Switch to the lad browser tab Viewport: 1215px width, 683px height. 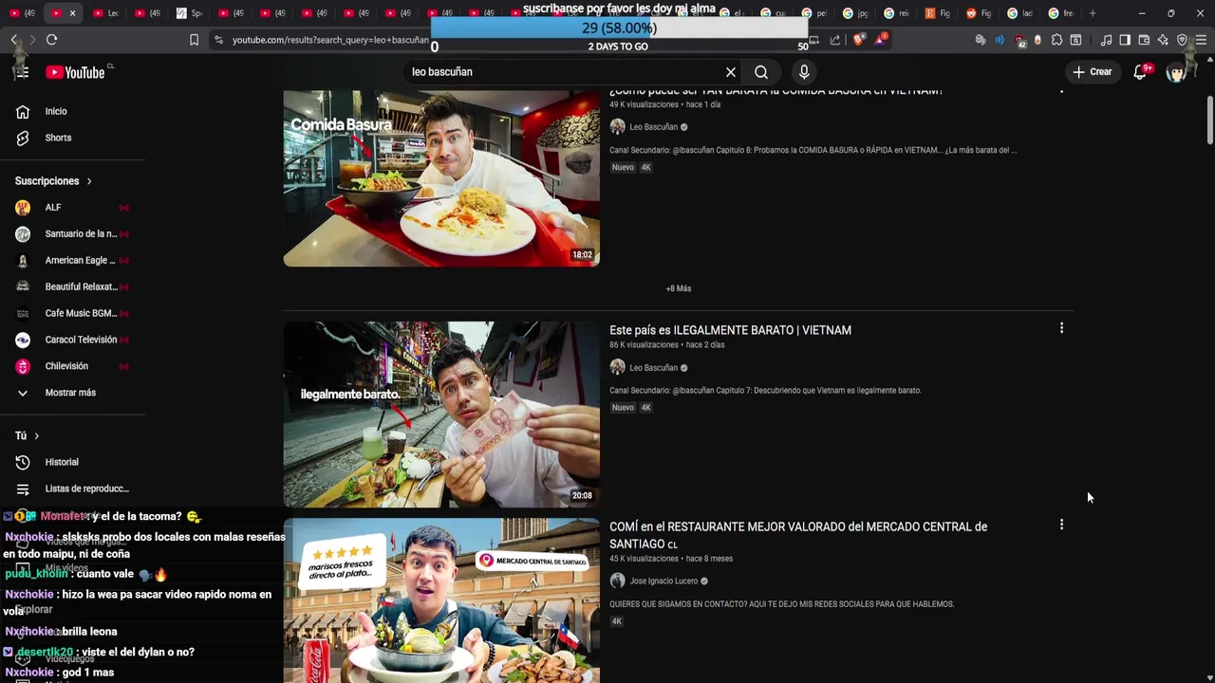(x=1020, y=13)
